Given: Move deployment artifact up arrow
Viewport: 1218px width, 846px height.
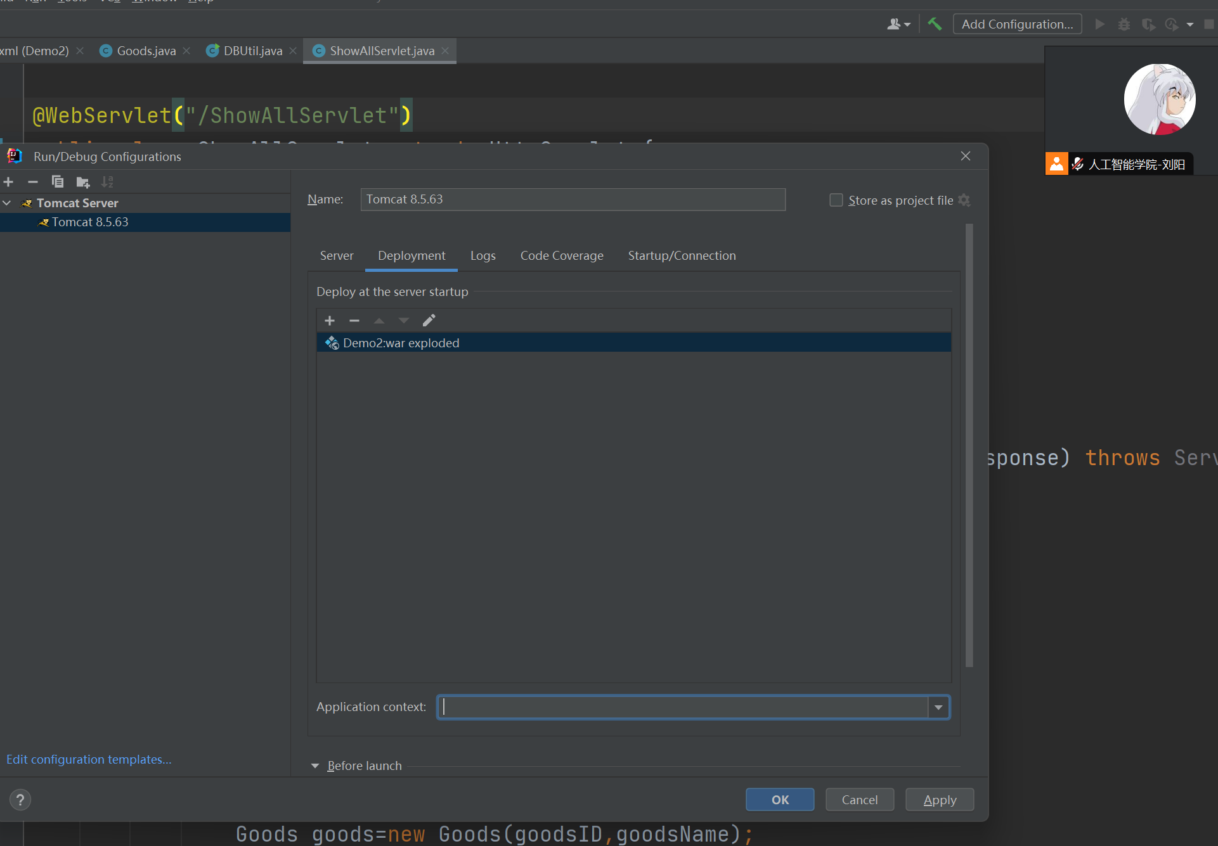Looking at the screenshot, I should pos(379,321).
